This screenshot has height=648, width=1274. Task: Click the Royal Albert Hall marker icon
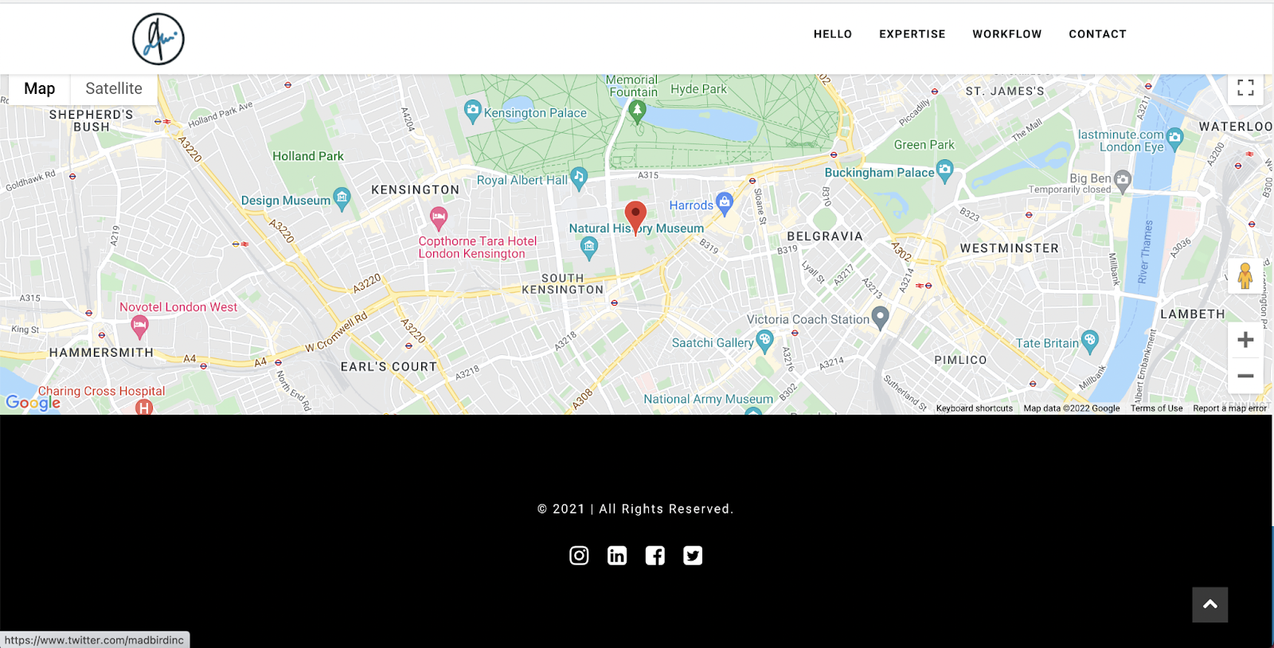coord(579,178)
